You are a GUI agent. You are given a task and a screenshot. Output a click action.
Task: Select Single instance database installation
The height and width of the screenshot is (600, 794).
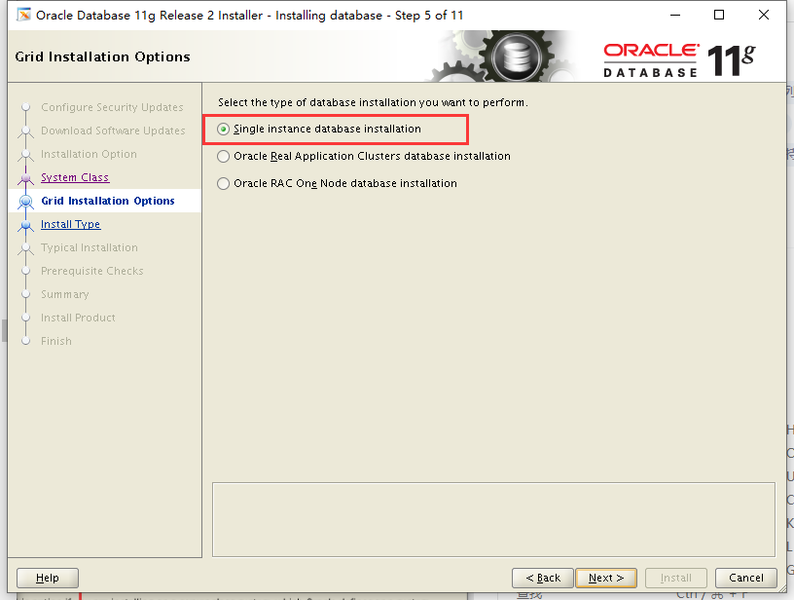224,128
